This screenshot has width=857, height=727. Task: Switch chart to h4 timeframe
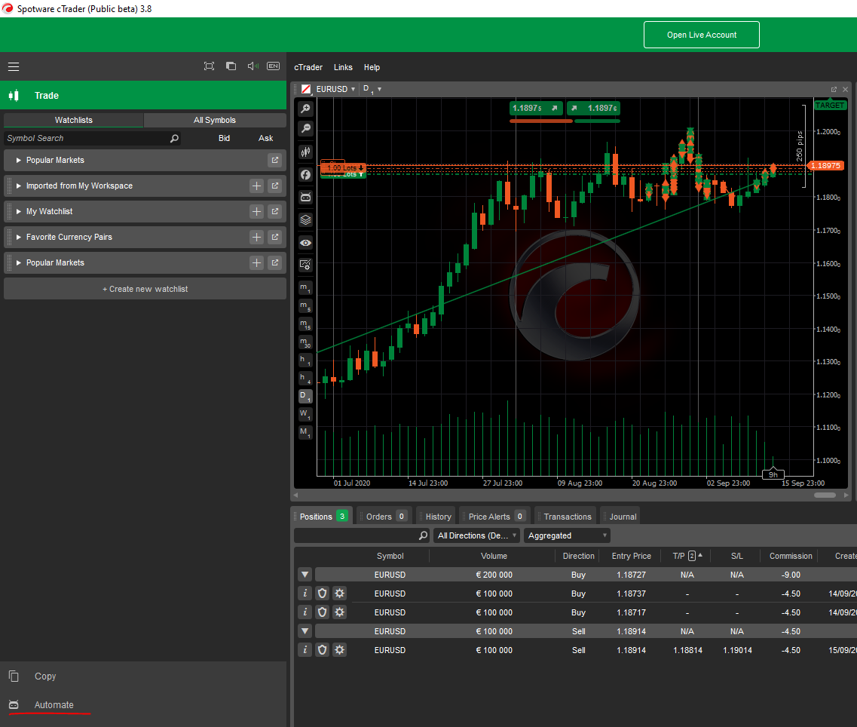[x=305, y=378]
